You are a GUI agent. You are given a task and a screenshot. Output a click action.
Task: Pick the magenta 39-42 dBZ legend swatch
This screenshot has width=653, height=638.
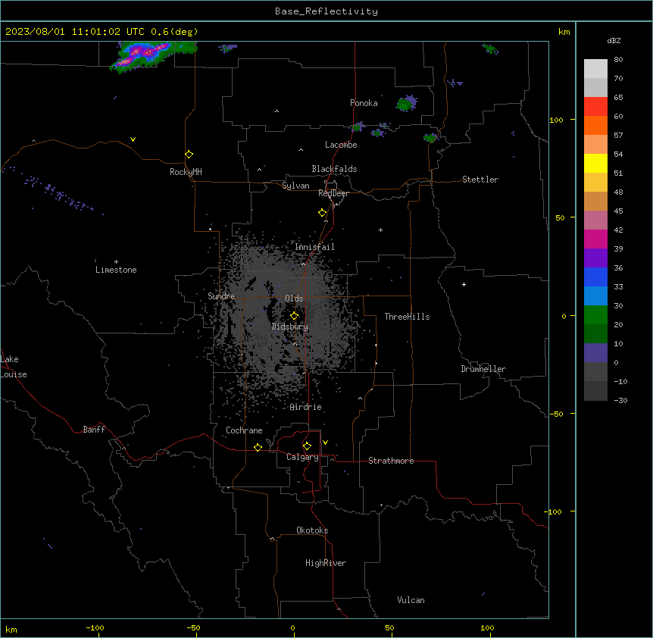(x=595, y=239)
